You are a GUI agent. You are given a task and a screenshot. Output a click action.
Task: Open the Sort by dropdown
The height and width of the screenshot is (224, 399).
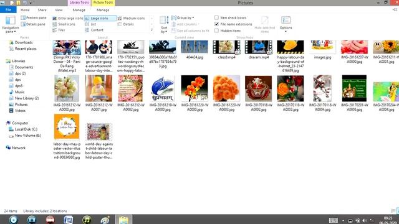[164, 24]
